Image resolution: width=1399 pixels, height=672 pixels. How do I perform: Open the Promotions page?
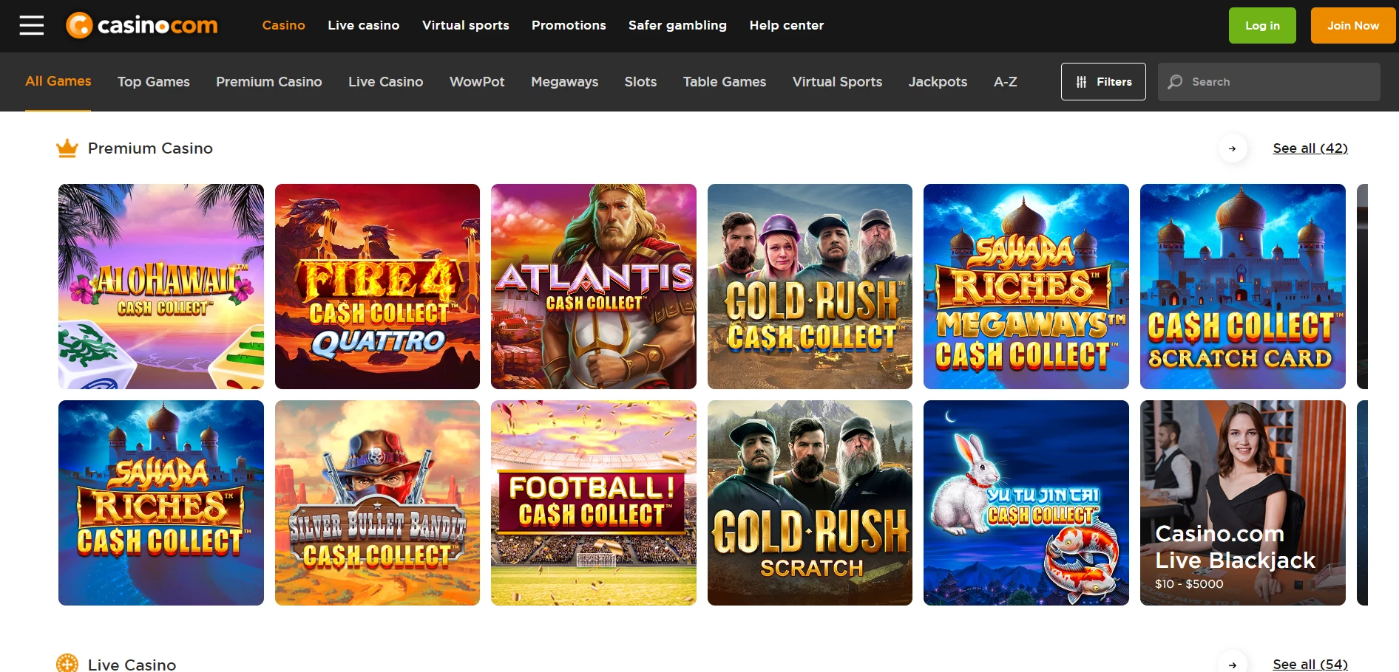[x=569, y=25]
